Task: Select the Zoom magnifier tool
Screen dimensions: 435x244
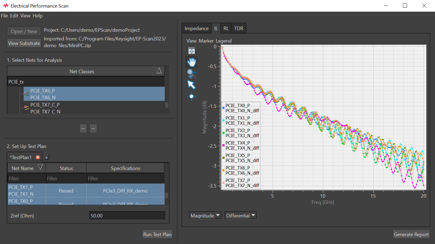Action: click(x=191, y=73)
